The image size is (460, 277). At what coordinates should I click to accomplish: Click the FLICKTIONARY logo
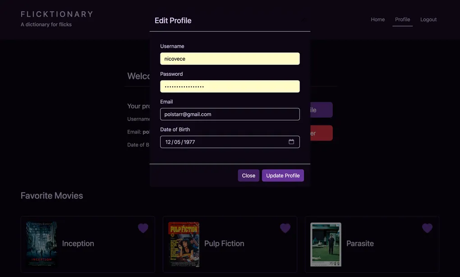click(x=57, y=14)
